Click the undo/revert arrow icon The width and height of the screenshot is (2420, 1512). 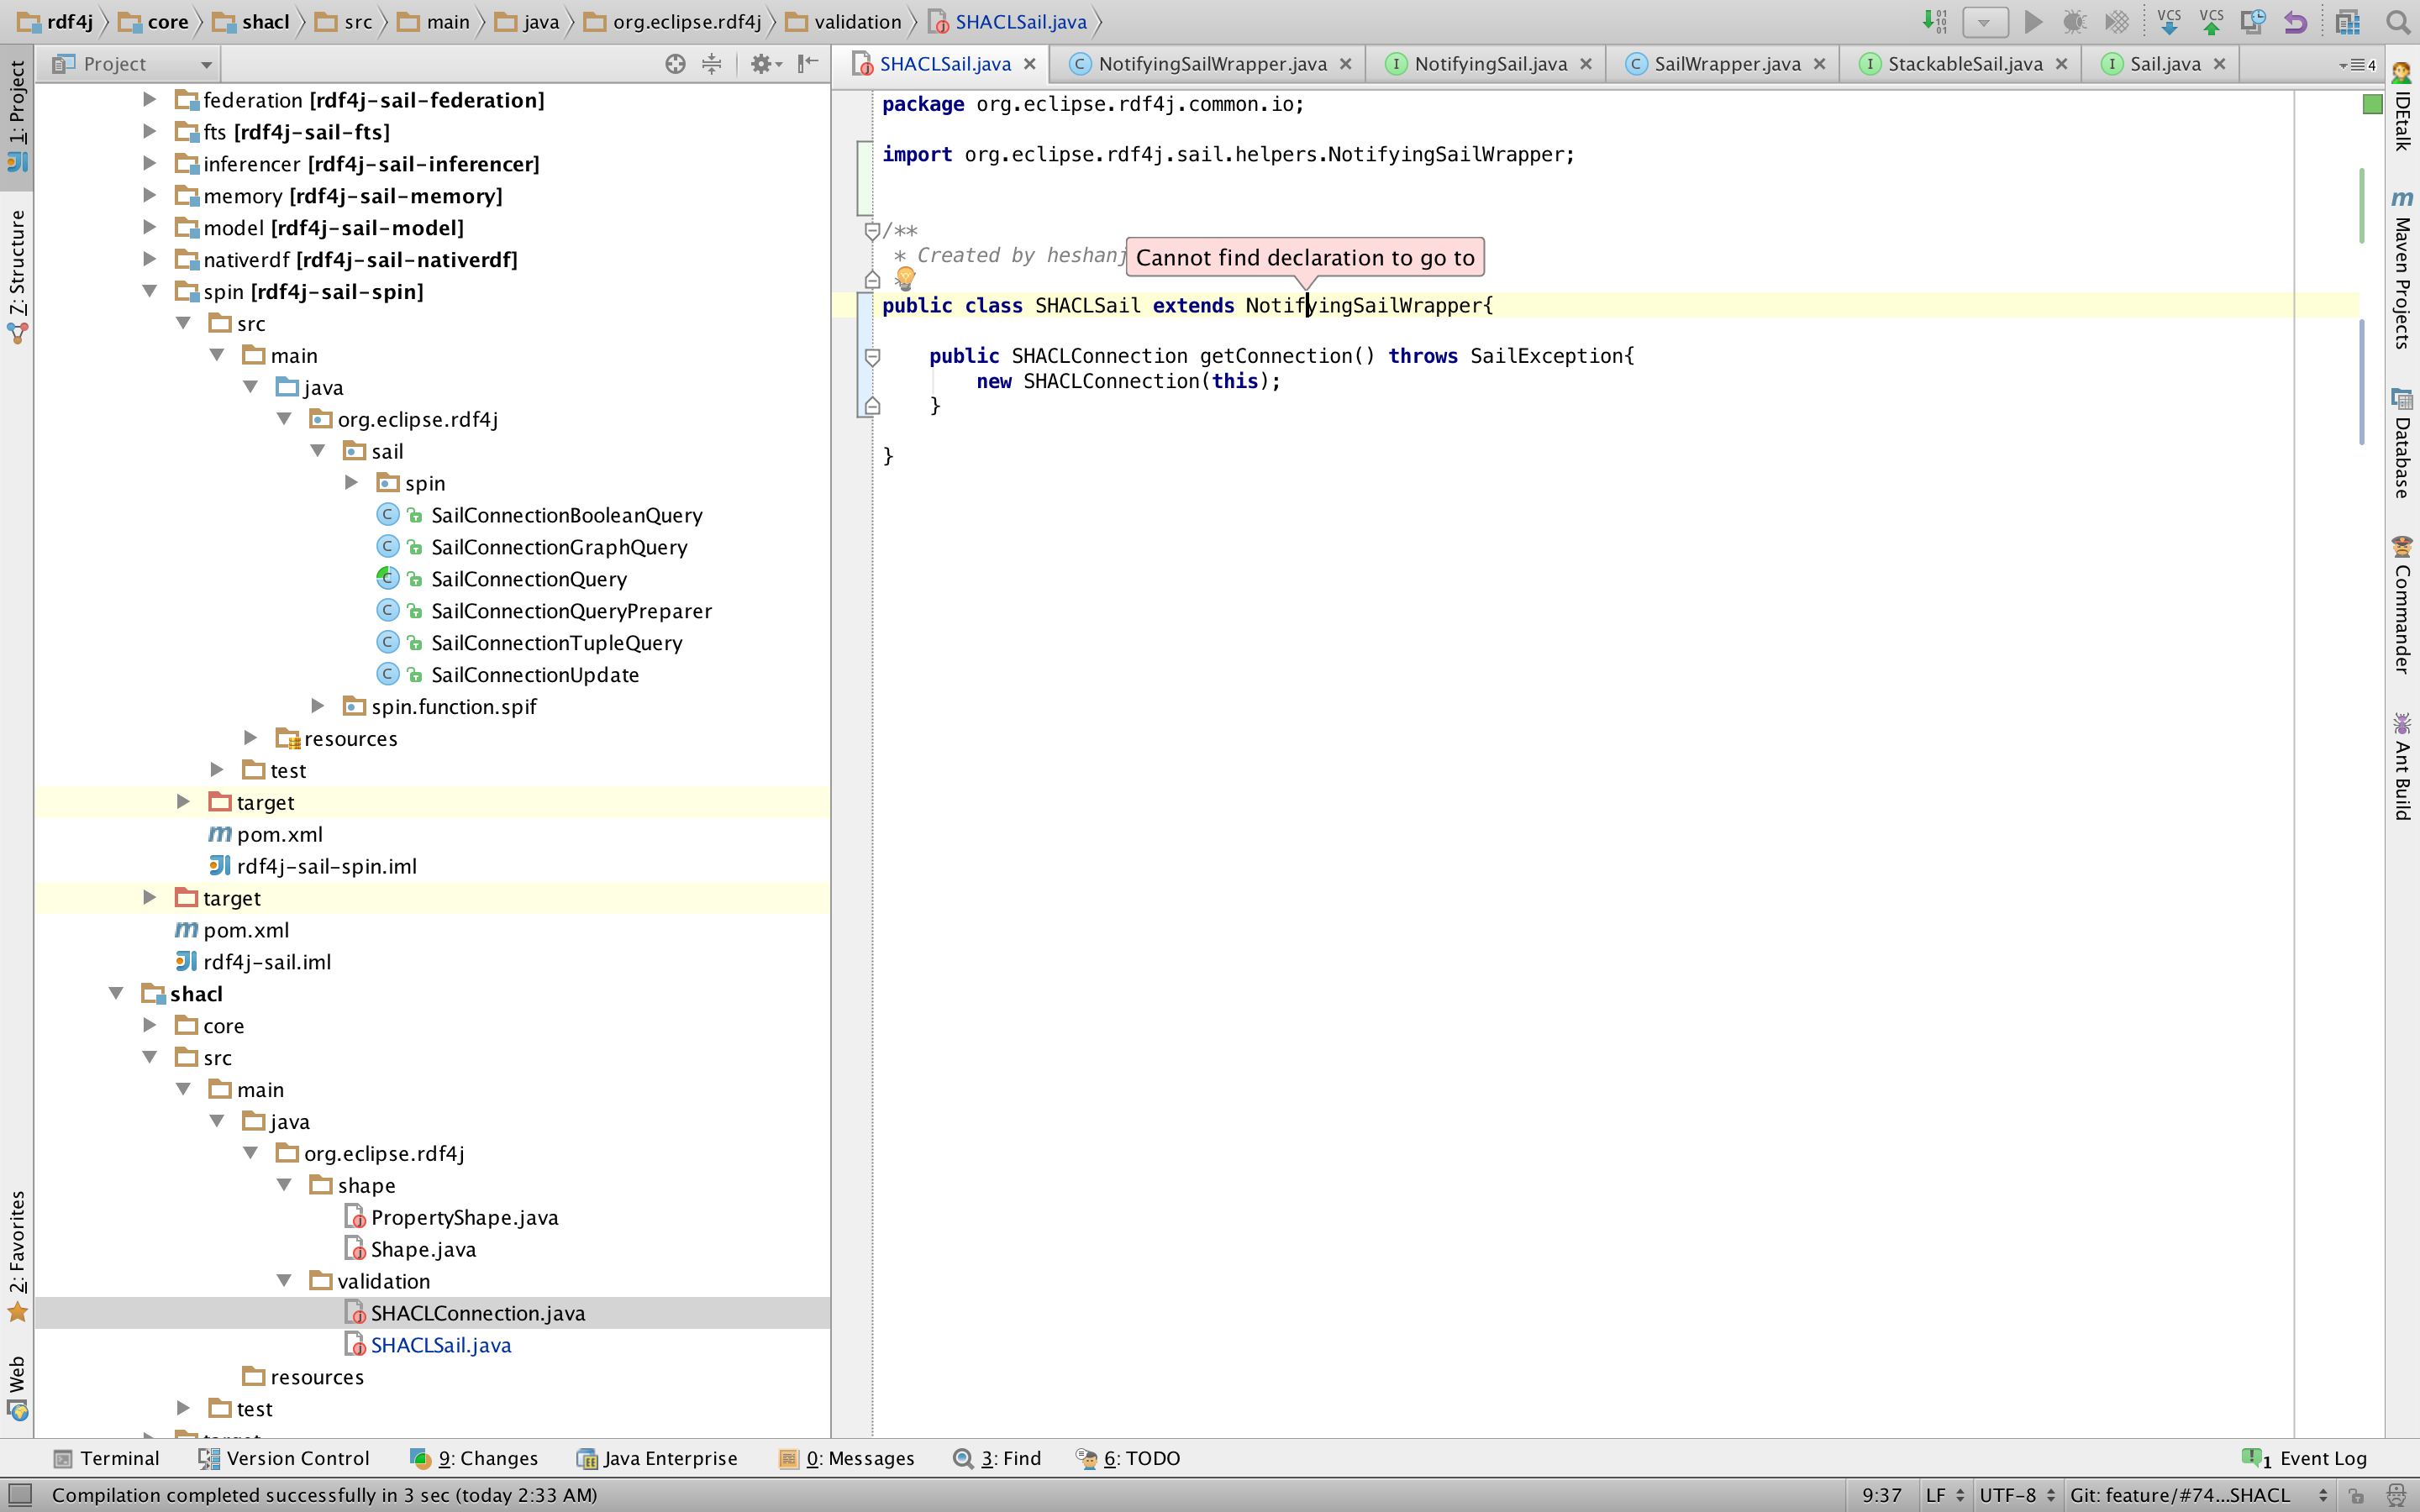click(2296, 22)
